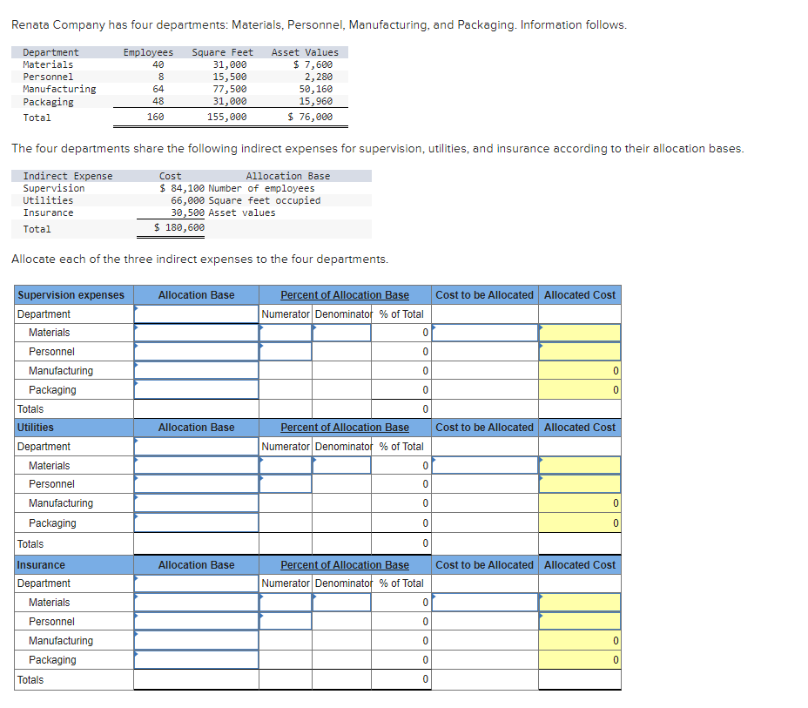Click Supervision Materials cost to be allocated cell

click(485, 333)
